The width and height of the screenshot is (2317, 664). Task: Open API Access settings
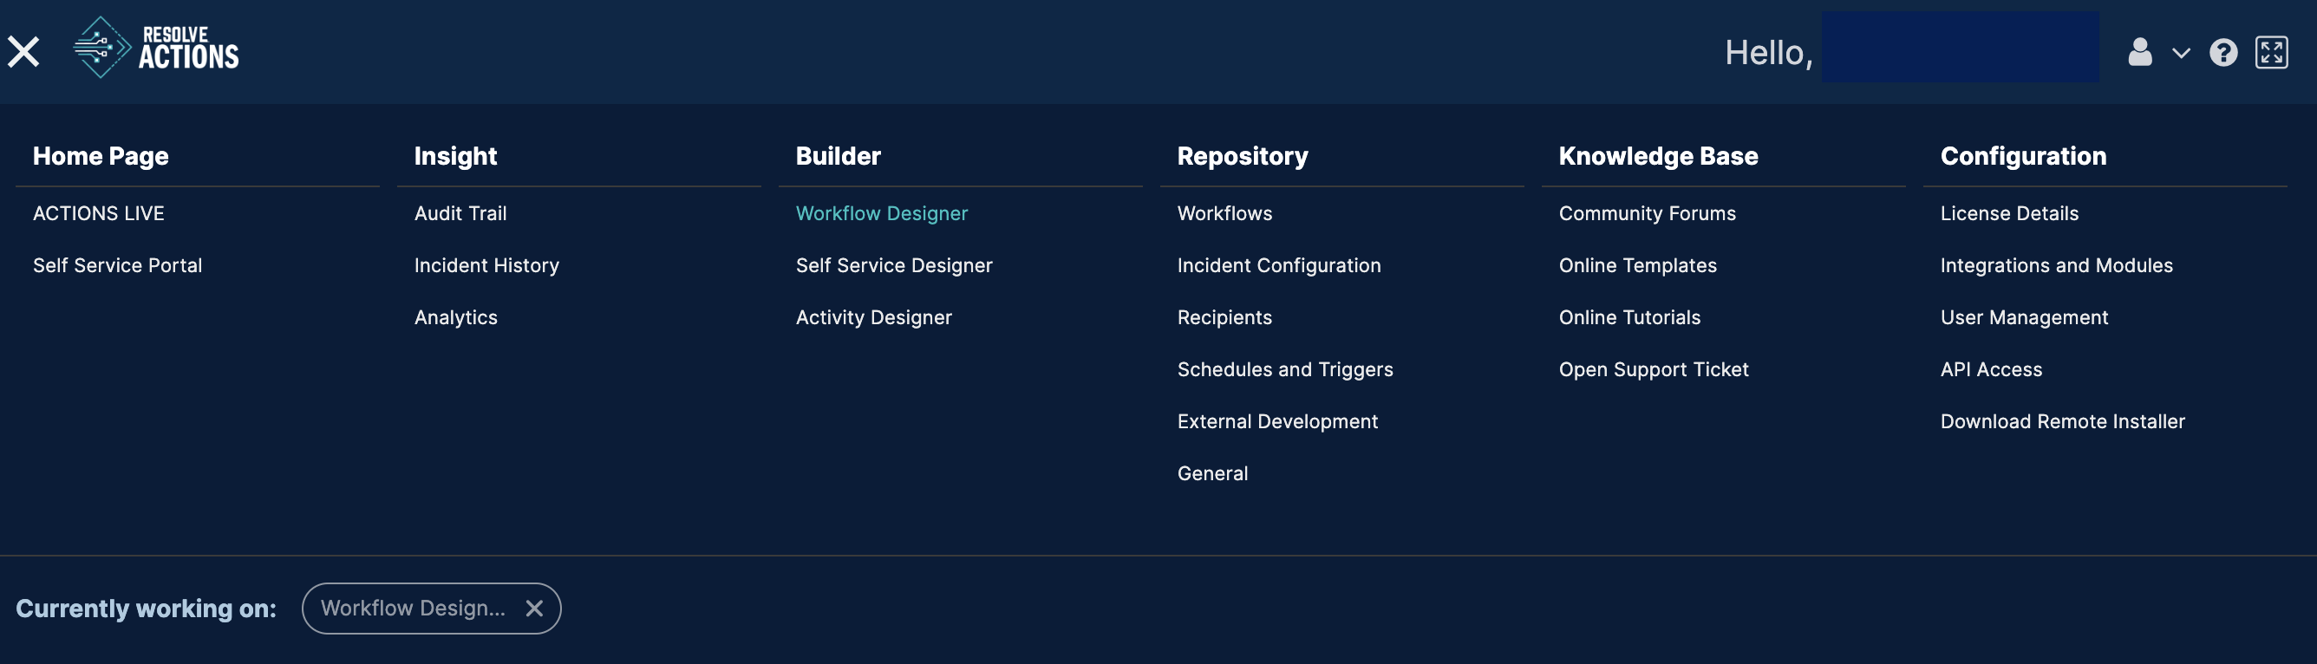pyautogui.click(x=1990, y=370)
